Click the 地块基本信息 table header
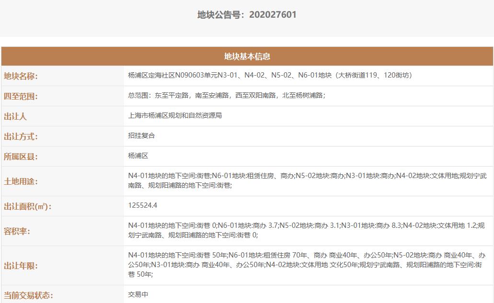Viewport: 494px width, 303px height. pos(247,56)
